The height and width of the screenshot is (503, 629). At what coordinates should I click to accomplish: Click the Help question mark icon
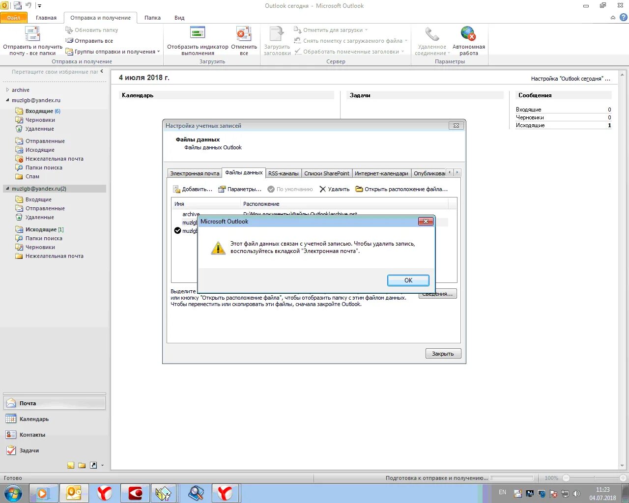[623, 17]
